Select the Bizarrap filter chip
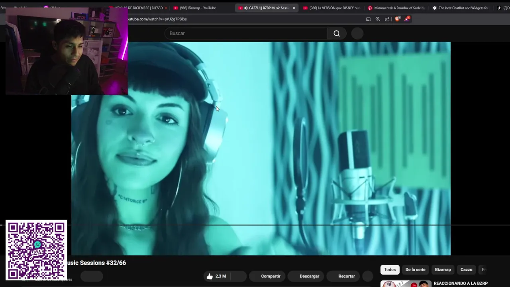Screen dimensions: 510x287 pos(443,270)
